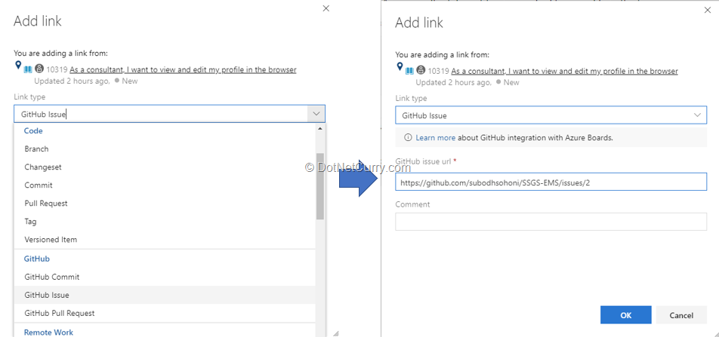Click the avatar icon in left dialog
Viewport: 719px width, 337px height.
coord(39,69)
